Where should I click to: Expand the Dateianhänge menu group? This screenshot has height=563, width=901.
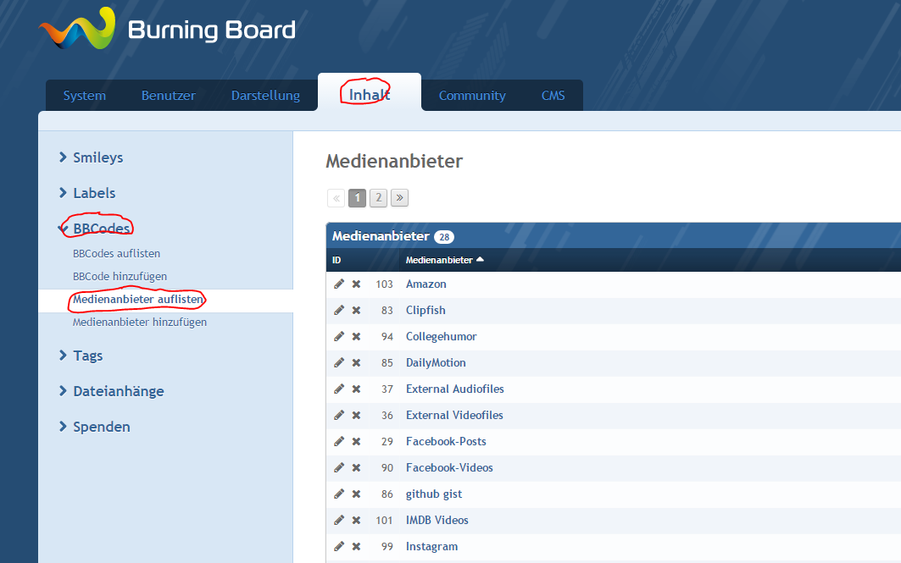(118, 391)
